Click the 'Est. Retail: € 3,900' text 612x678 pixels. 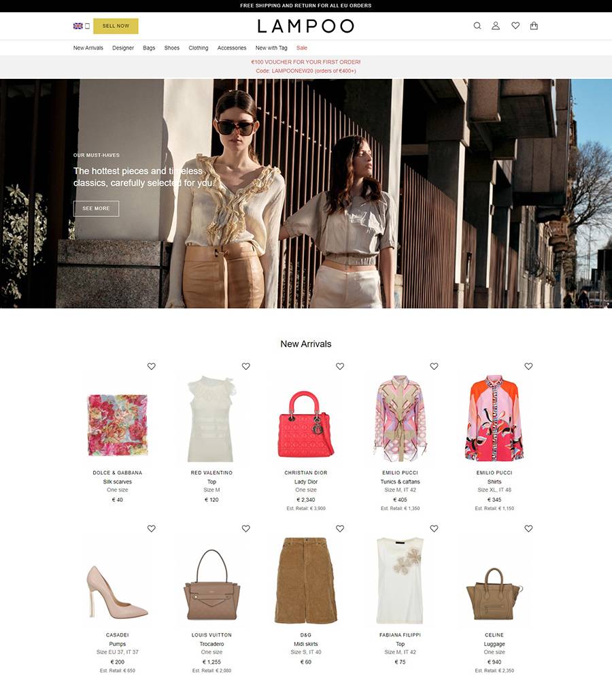coord(306,509)
